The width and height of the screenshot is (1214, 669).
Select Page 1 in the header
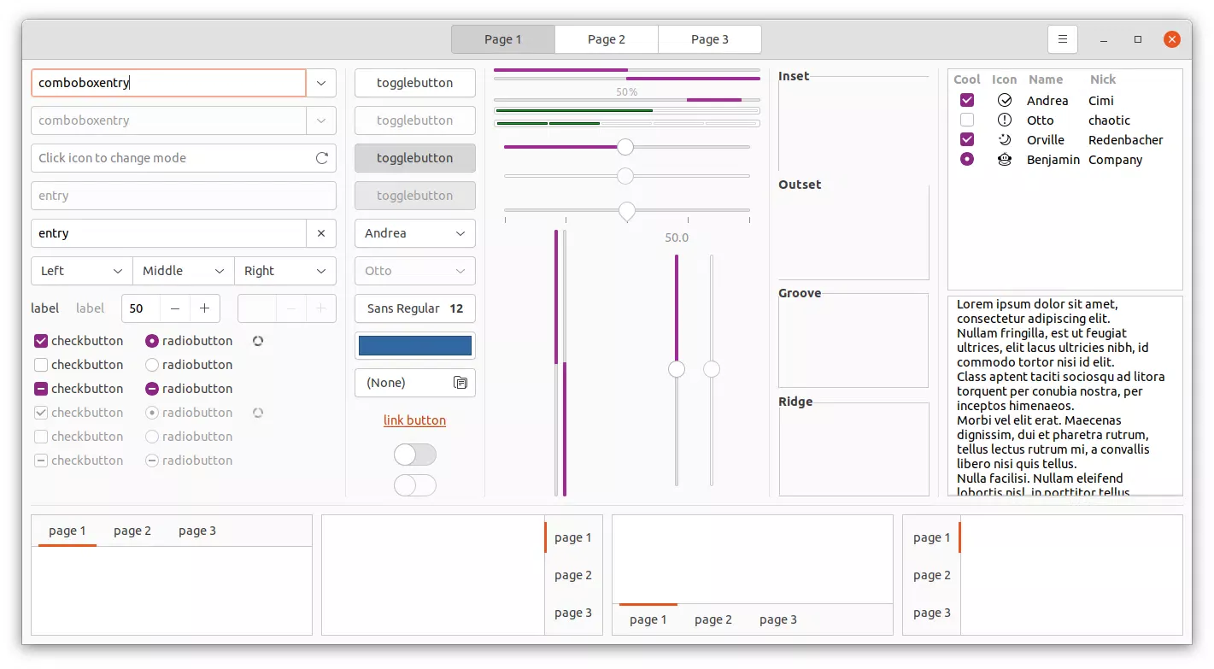pyautogui.click(x=503, y=39)
